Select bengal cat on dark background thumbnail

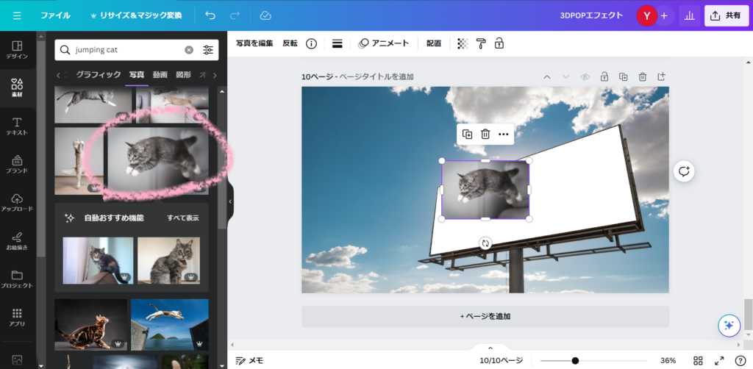[90, 325]
